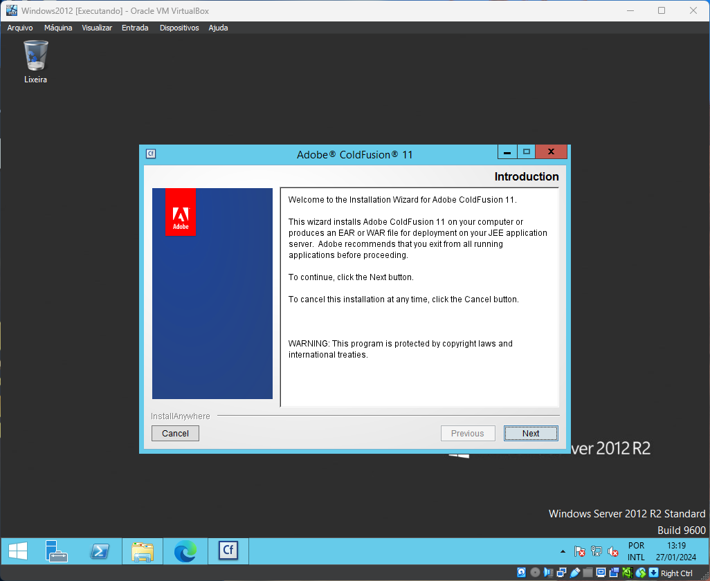Click the 'Windows Server 2012 R2 Standard' desktop text
Image resolution: width=710 pixels, height=581 pixels.
[x=627, y=514]
